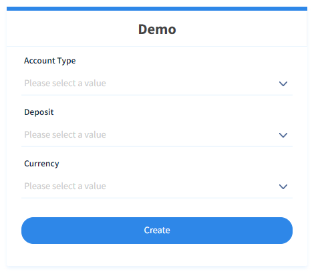Click the down arrow in Deposit field
Viewport: 316px width, 274px height.
[x=283, y=135]
